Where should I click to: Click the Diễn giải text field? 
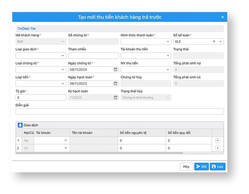(x=120, y=111)
